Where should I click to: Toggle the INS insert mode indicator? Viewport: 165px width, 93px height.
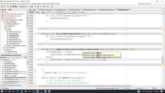(163, 88)
